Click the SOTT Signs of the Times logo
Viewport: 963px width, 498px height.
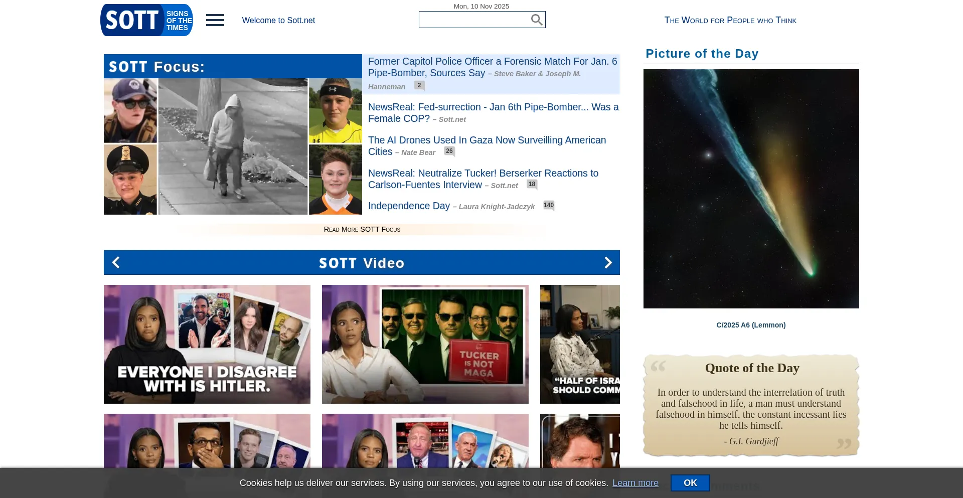click(146, 20)
